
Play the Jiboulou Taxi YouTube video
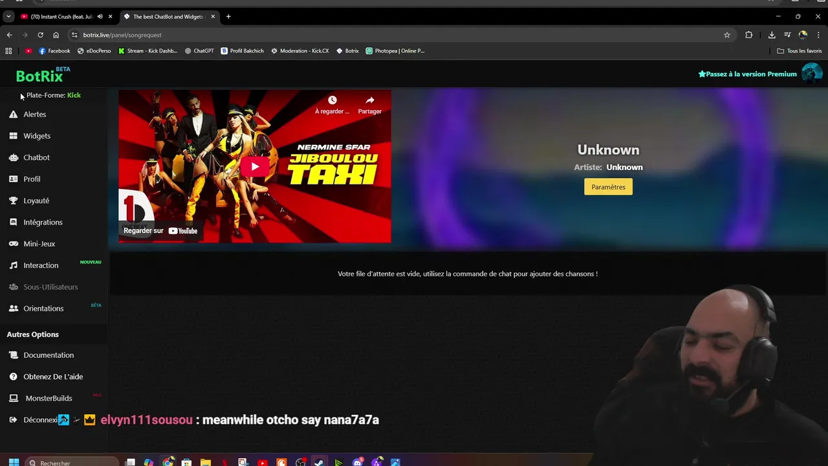click(x=255, y=166)
